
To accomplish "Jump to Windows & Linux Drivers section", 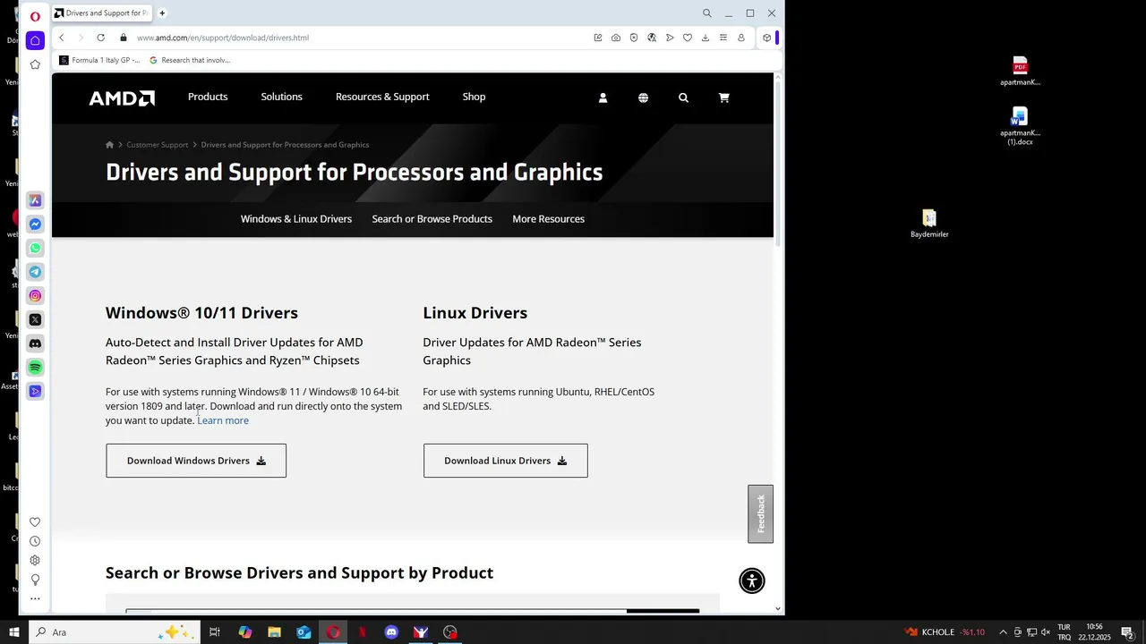I will pyautogui.click(x=296, y=219).
